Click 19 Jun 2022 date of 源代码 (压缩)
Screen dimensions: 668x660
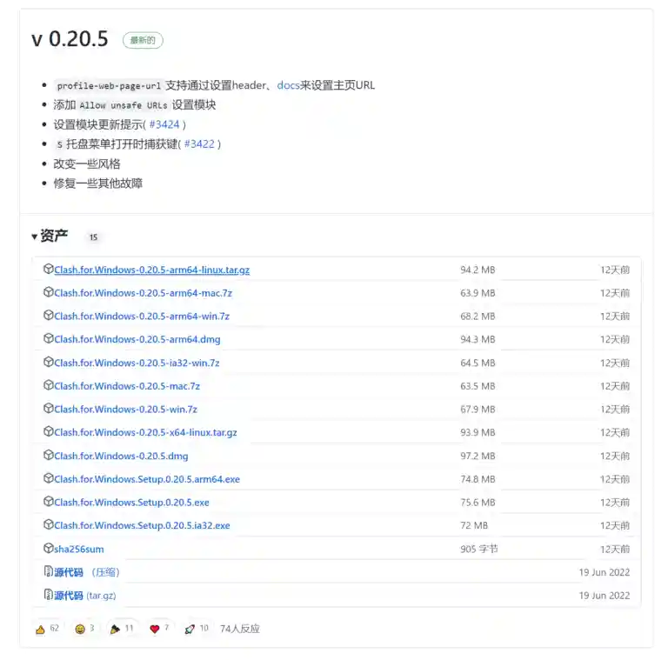605,572
